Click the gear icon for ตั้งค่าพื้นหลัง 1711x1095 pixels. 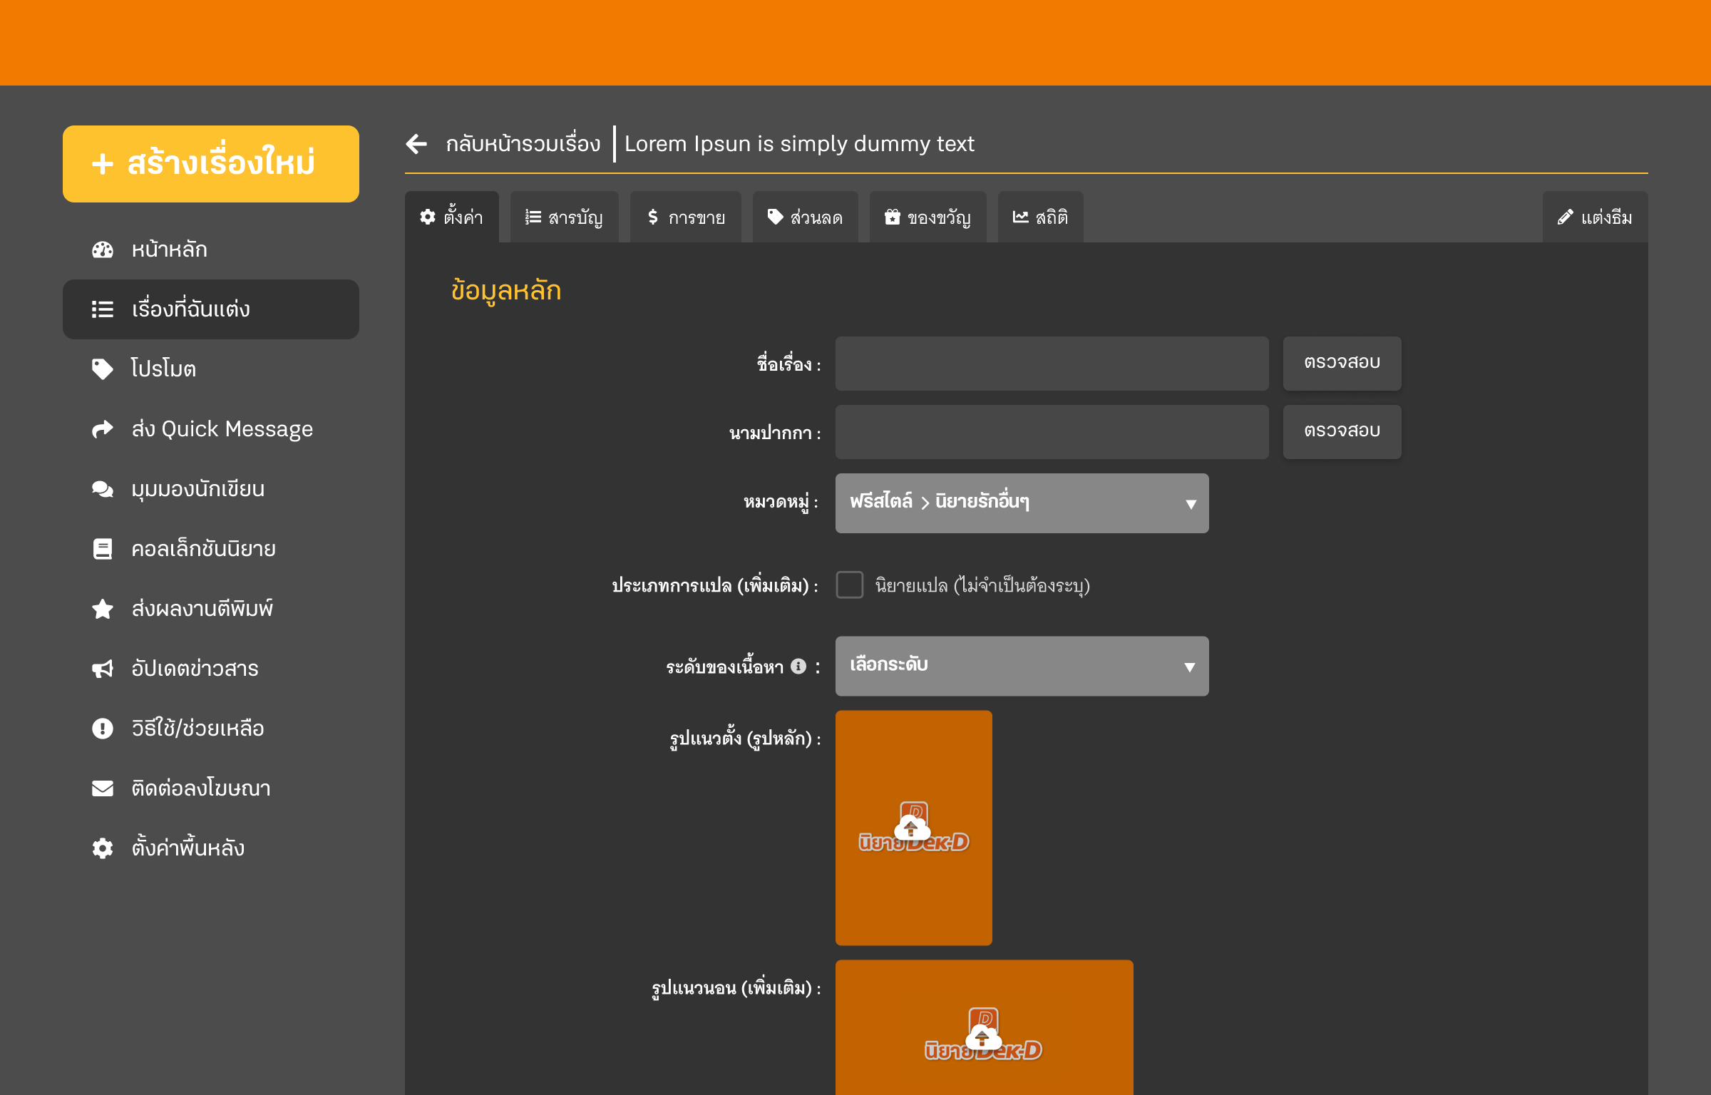(x=103, y=848)
